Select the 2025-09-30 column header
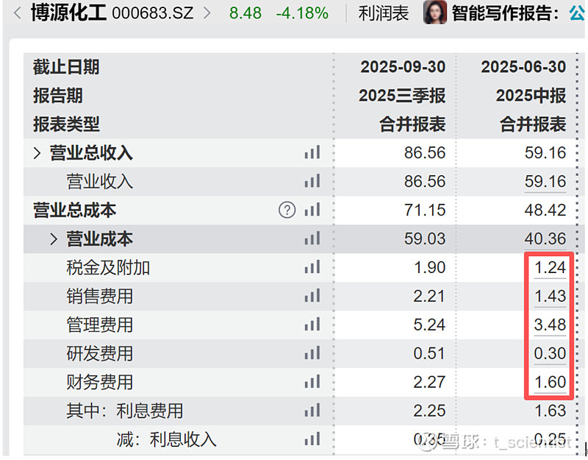Viewport: 588px width, 460px height. [x=403, y=67]
